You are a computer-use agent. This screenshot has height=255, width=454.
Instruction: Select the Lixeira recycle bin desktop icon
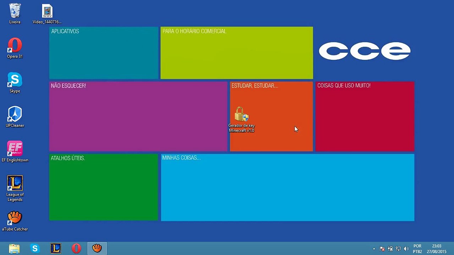[15, 14]
